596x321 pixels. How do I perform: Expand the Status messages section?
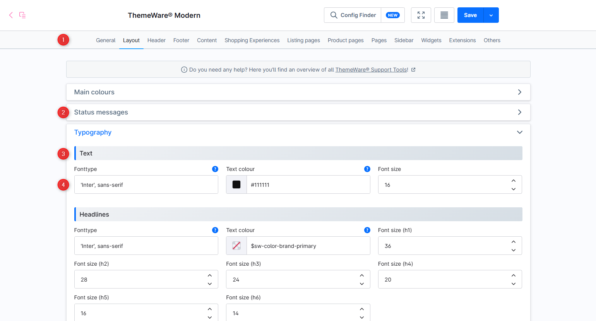[x=298, y=112]
